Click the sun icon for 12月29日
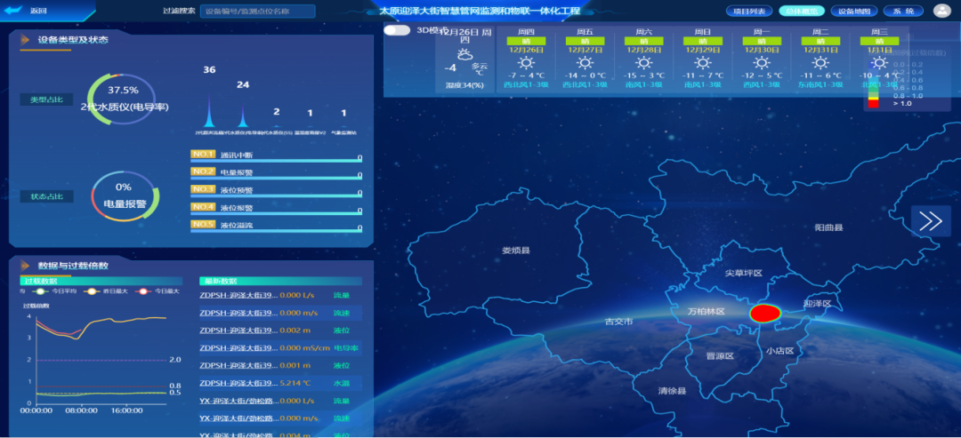The image size is (961, 438). (702, 62)
